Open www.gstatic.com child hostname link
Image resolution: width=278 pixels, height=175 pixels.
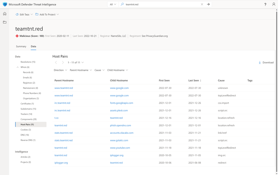(119, 140)
